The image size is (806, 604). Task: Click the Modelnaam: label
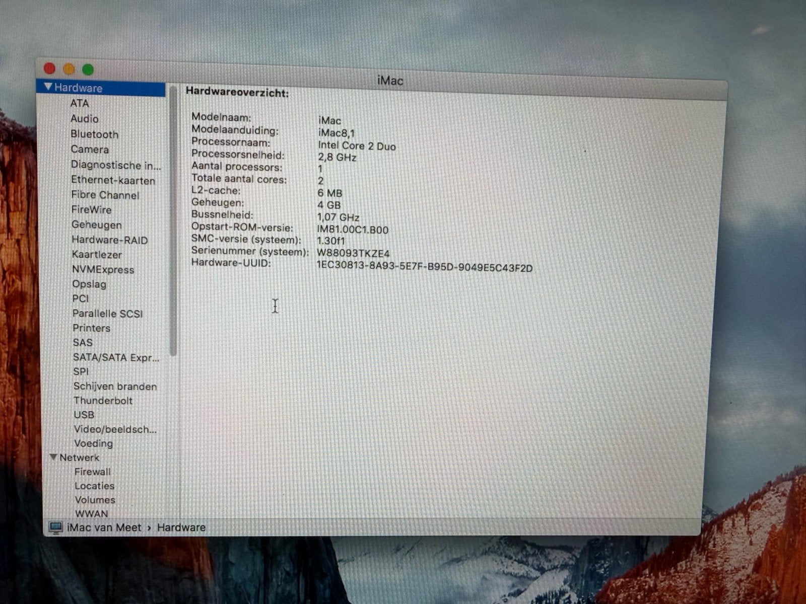point(221,117)
